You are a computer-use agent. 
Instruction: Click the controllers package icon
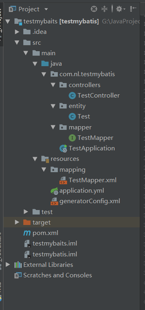coord(63,85)
